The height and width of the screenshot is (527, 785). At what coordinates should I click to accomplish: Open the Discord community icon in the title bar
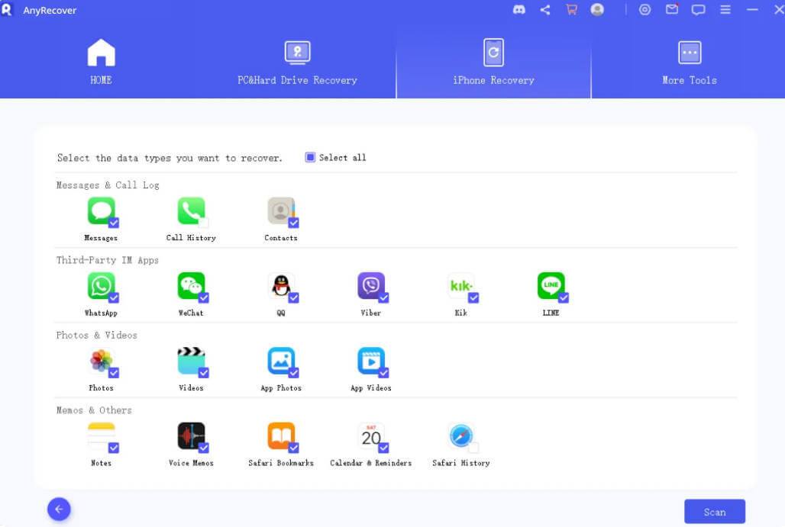coord(519,10)
